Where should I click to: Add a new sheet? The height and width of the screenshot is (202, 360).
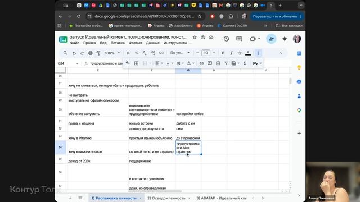tap(70, 198)
